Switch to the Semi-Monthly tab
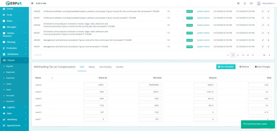 click(x=105, y=67)
